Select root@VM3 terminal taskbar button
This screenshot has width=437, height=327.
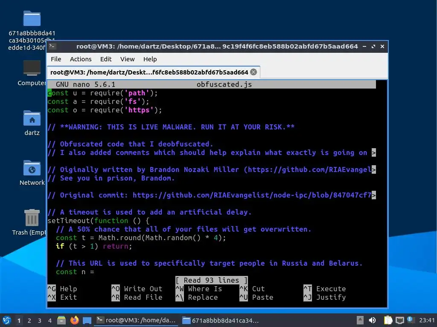click(x=136, y=320)
